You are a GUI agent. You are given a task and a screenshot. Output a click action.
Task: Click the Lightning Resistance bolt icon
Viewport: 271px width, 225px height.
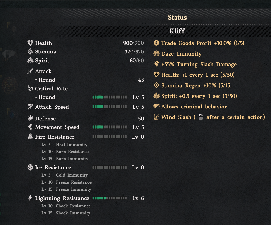pos(31,198)
